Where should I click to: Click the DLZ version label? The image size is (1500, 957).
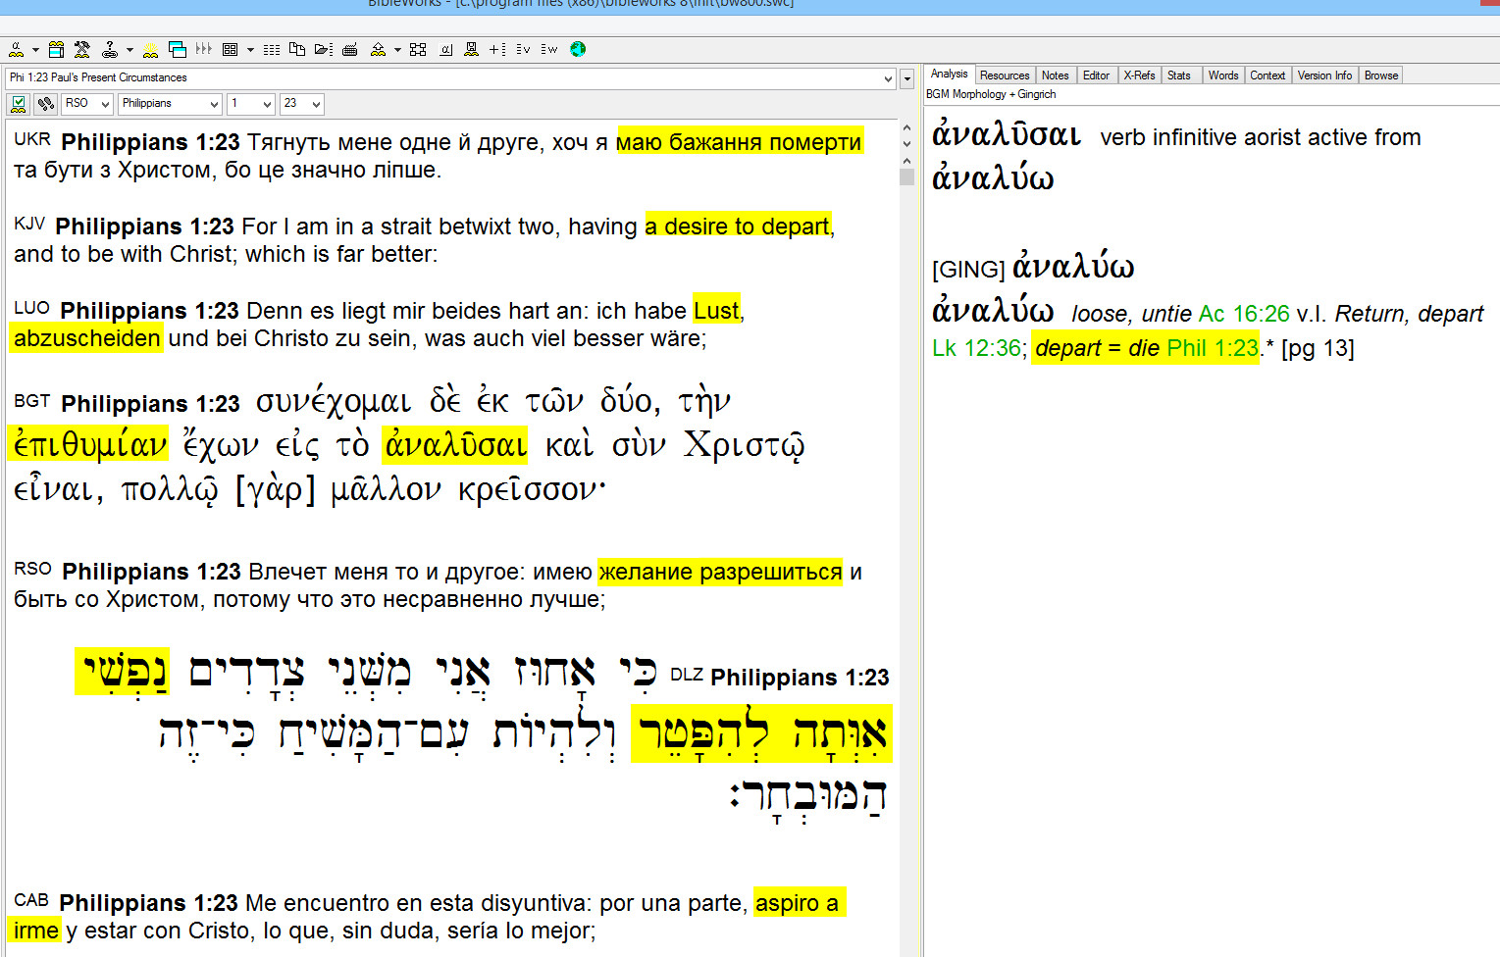pyautogui.click(x=687, y=675)
